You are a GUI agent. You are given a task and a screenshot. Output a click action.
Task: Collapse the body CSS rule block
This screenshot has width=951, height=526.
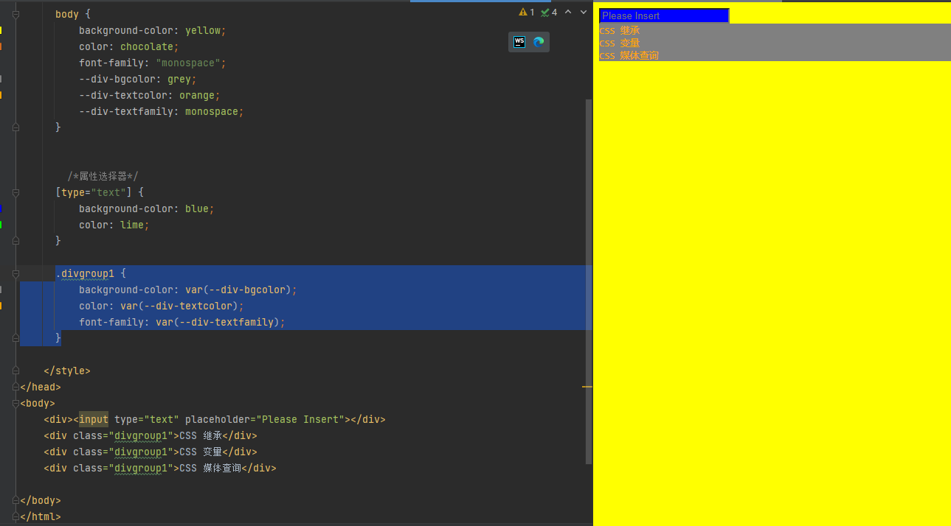click(x=15, y=14)
